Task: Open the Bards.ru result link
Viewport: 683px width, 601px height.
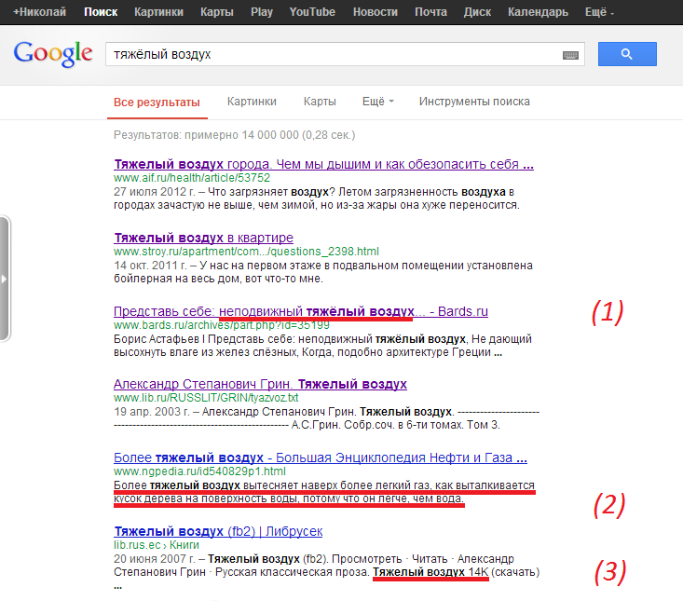Action: coord(301,311)
